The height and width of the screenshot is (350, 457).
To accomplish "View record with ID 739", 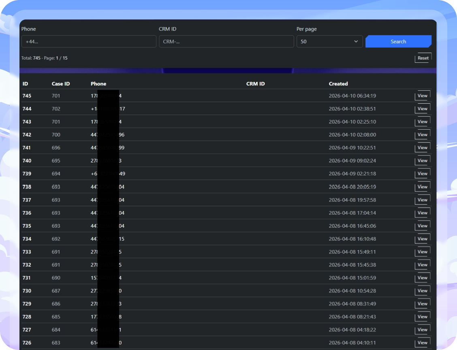I will click(x=422, y=173).
